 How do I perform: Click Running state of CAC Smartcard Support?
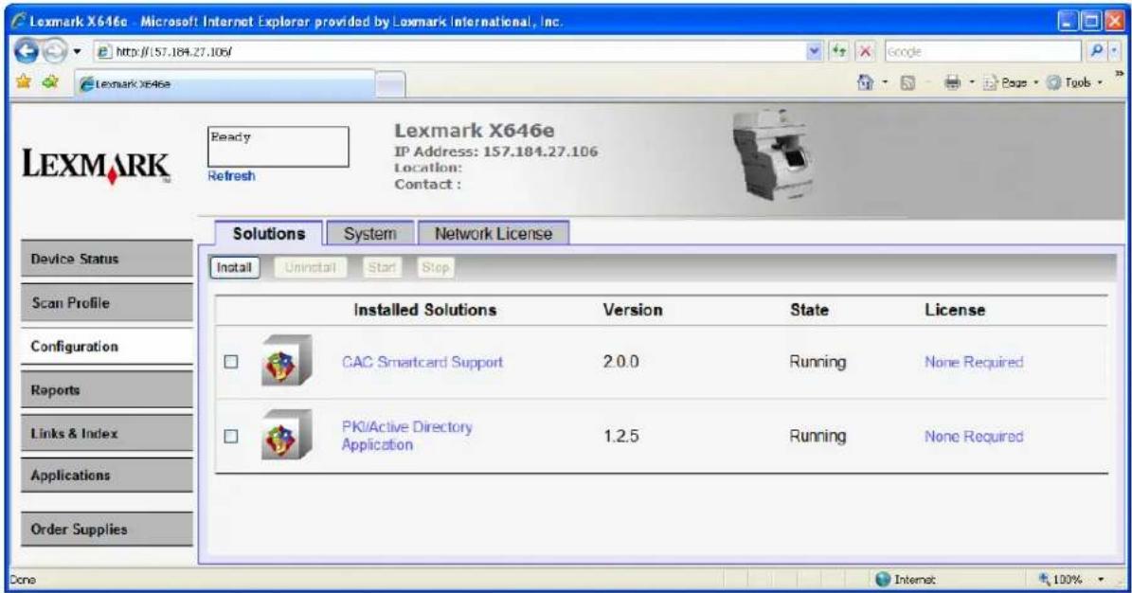coord(818,362)
